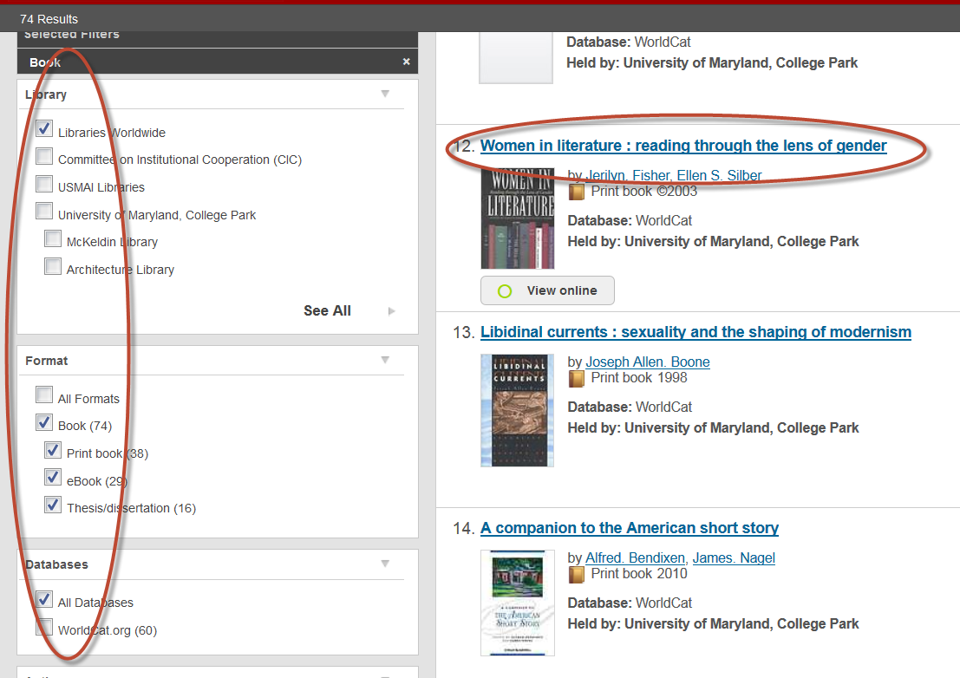The image size is (960, 678).
Task: Remove the Book selected filter
Action: 406,62
